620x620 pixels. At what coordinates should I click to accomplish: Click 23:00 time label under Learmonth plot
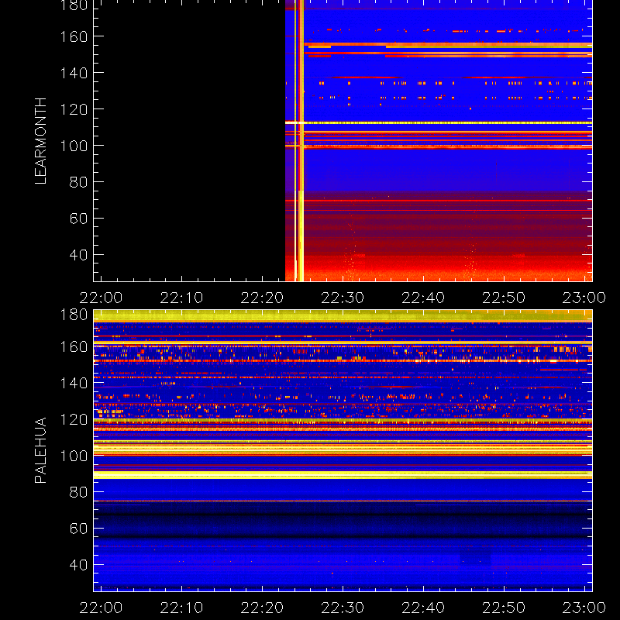click(x=584, y=298)
